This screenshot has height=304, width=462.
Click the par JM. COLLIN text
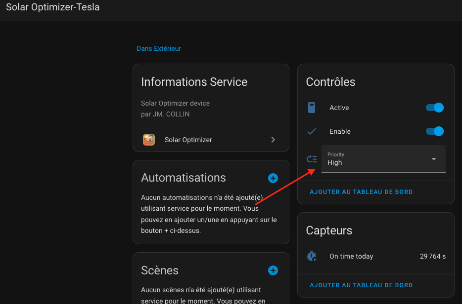165,114
